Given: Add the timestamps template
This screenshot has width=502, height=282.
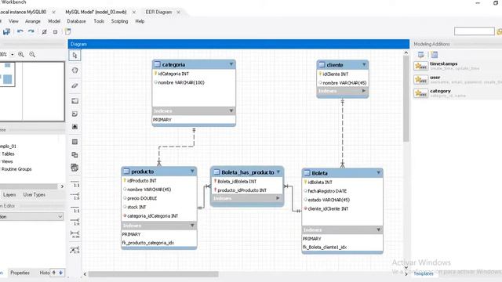Looking at the screenshot, I should click(x=458, y=66).
